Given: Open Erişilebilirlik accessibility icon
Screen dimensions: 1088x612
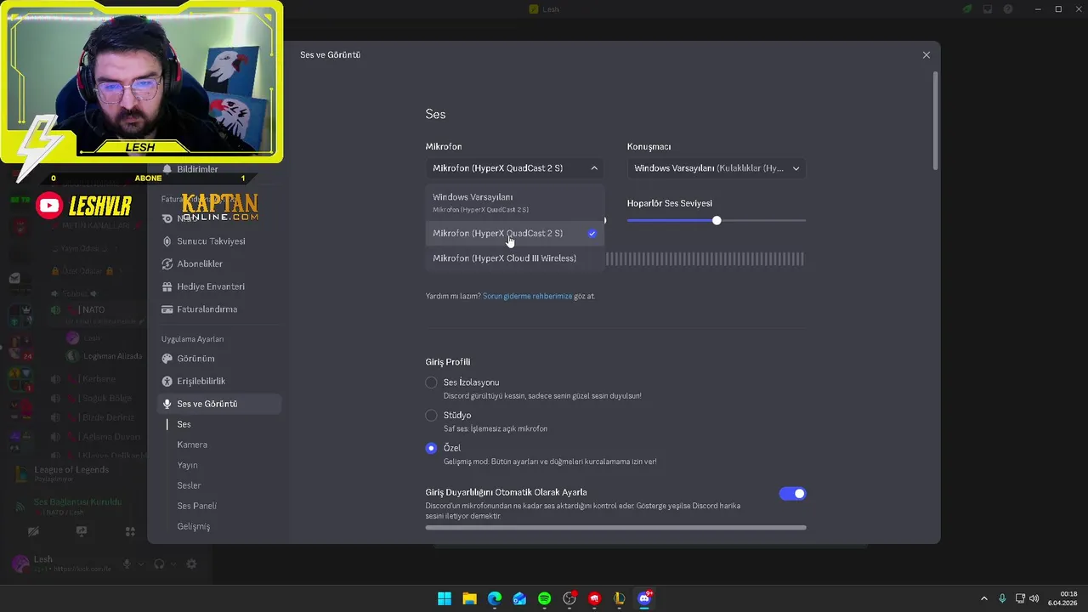Looking at the screenshot, I should point(167,382).
